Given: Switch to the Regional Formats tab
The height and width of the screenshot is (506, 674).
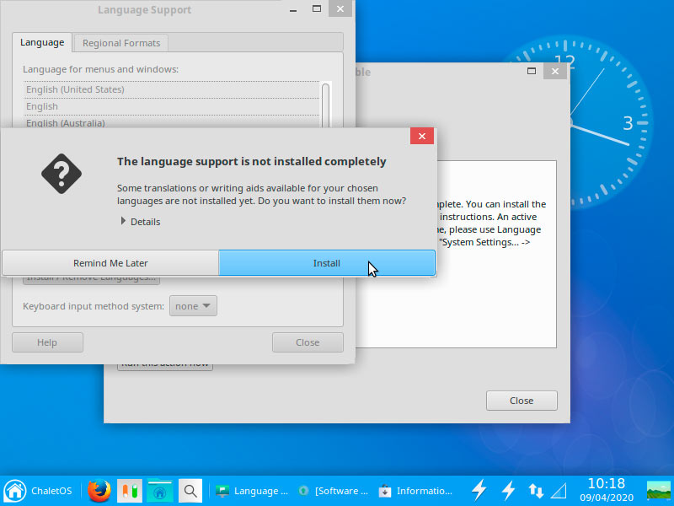Looking at the screenshot, I should (x=121, y=43).
